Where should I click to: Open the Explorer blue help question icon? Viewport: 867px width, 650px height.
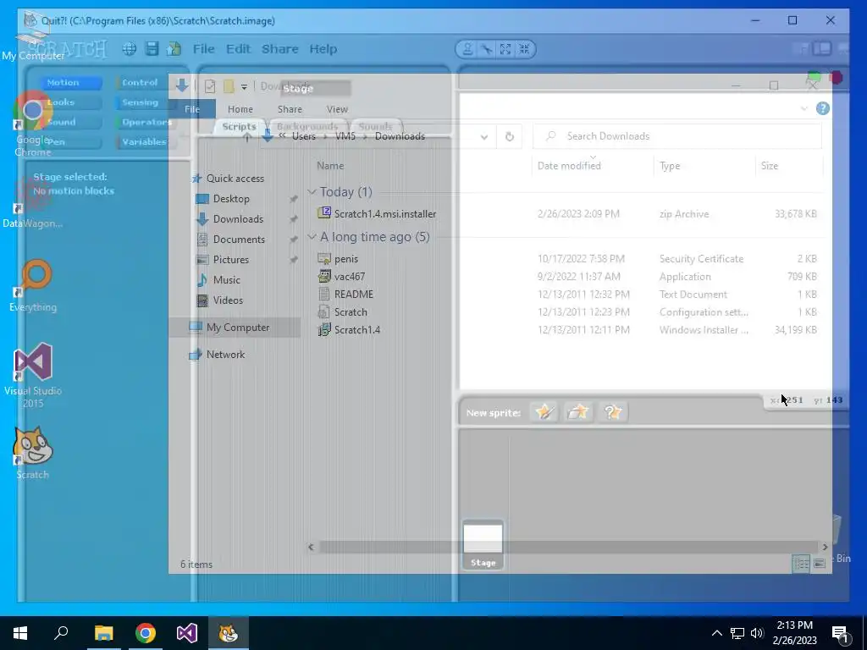[823, 108]
